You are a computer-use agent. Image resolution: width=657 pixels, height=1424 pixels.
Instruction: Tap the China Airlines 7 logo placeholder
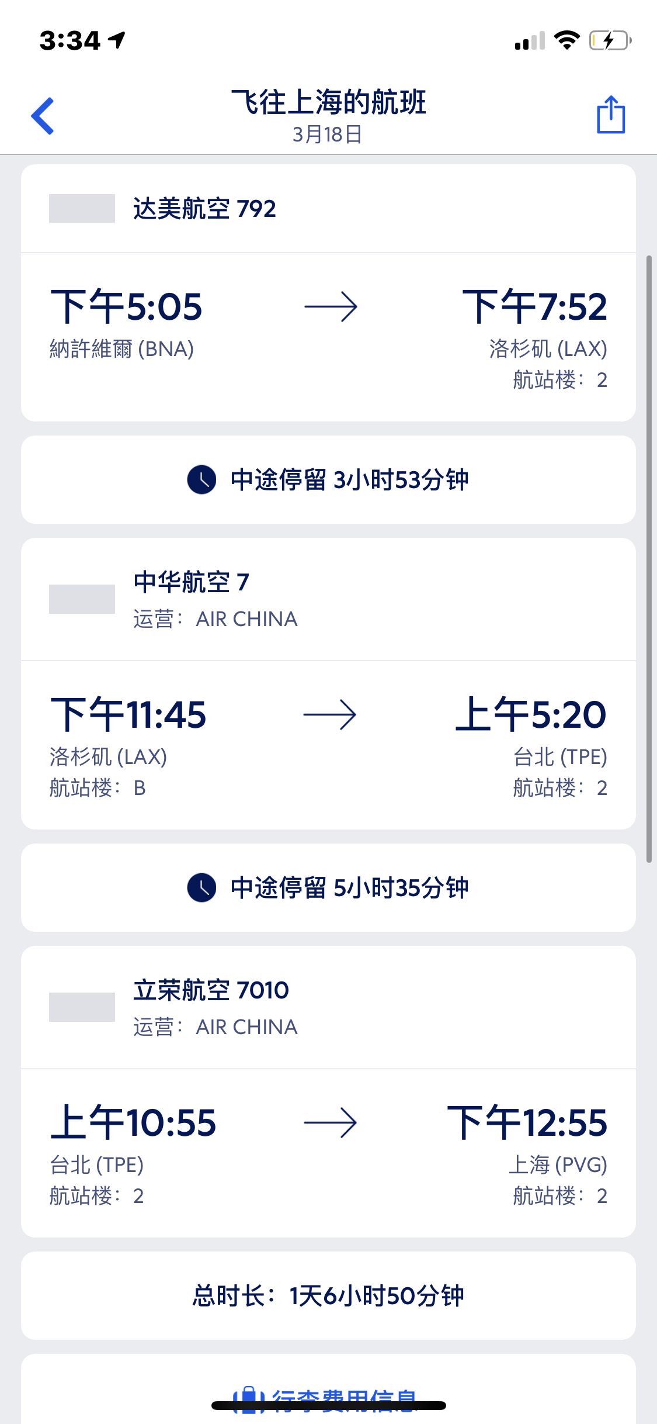click(x=82, y=599)
